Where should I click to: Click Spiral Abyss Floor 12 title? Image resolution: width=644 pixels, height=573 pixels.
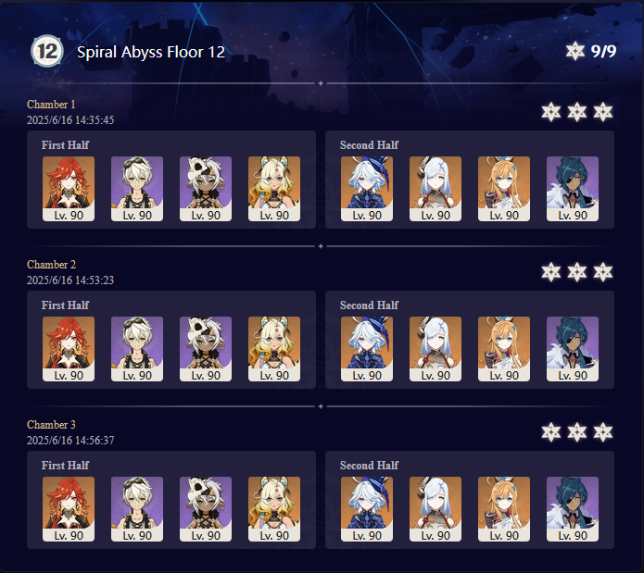click(x=151, y=52)
